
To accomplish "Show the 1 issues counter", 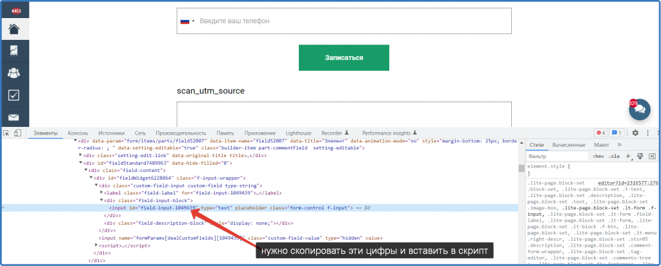I will click(616, 133).
